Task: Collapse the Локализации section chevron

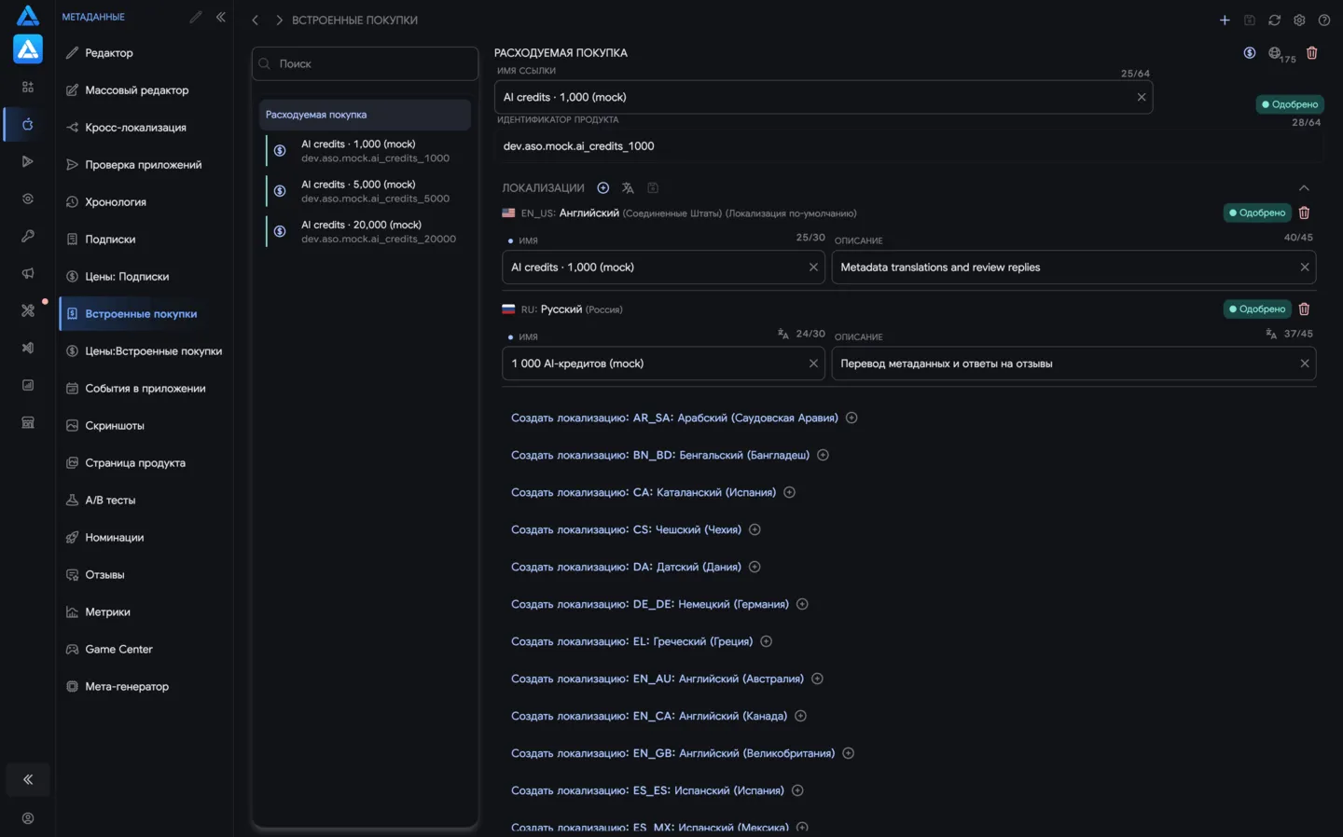Action: [1304, 188]
